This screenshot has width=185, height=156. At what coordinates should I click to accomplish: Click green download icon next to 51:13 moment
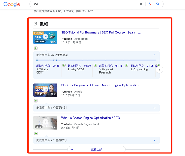[x=127, y=65]
